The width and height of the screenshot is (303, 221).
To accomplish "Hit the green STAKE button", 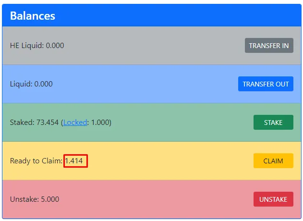I will click(x=273, y=123).
